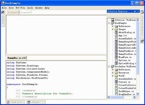Click the DummySolutionEx file icon
The image size is (145, 105).
116,48
